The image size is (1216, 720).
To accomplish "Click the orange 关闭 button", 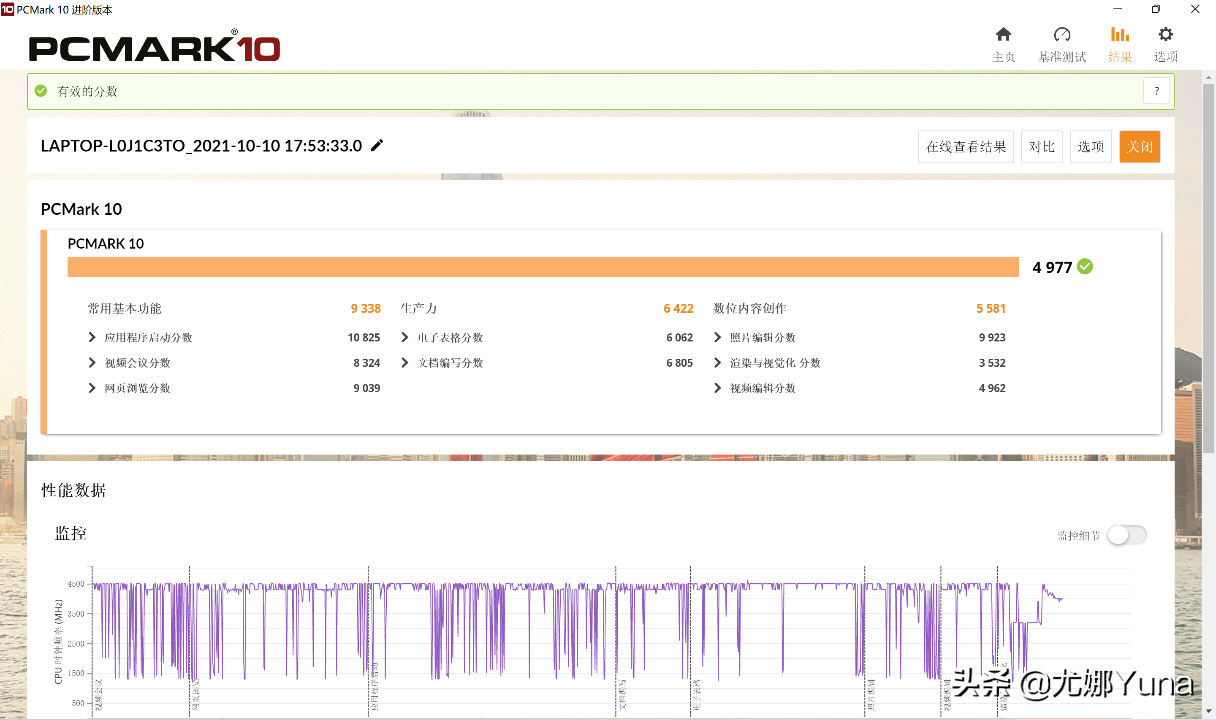I will click(x=1139, y=146).
